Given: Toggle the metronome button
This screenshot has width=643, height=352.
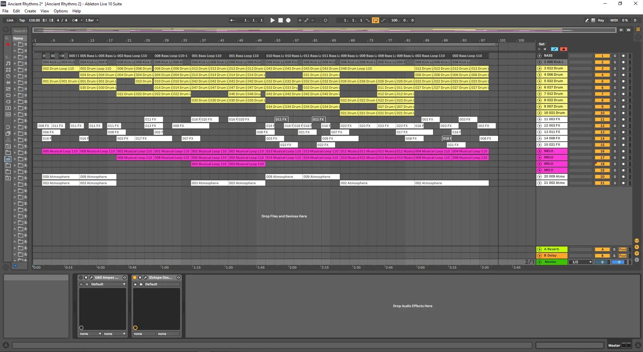Looking at the screenshot, I should tap(75, 20).
